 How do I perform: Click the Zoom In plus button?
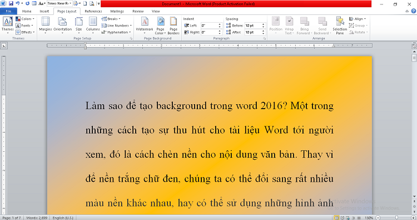413,218
